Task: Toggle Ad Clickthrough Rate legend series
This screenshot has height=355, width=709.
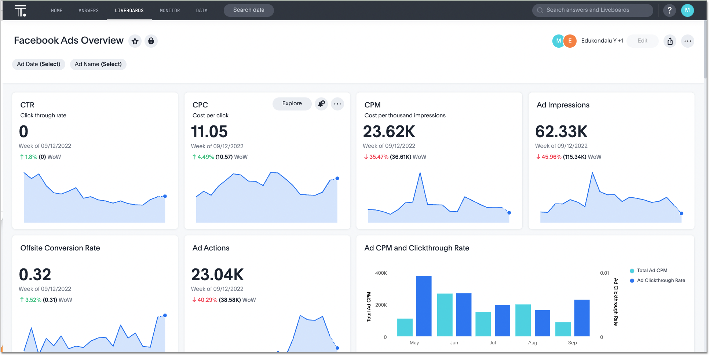Action: tap(661, 281)
